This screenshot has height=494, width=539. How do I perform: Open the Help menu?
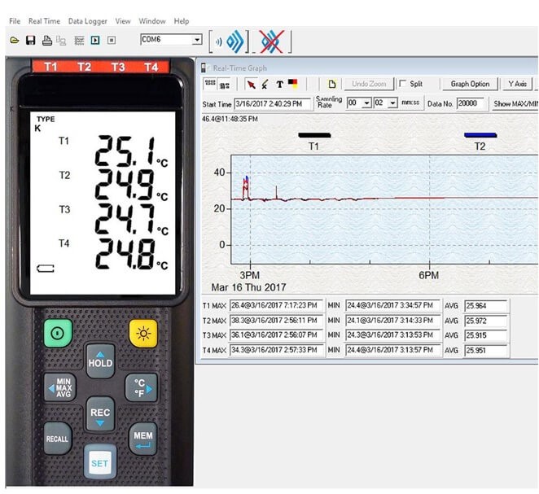(181, 21)
